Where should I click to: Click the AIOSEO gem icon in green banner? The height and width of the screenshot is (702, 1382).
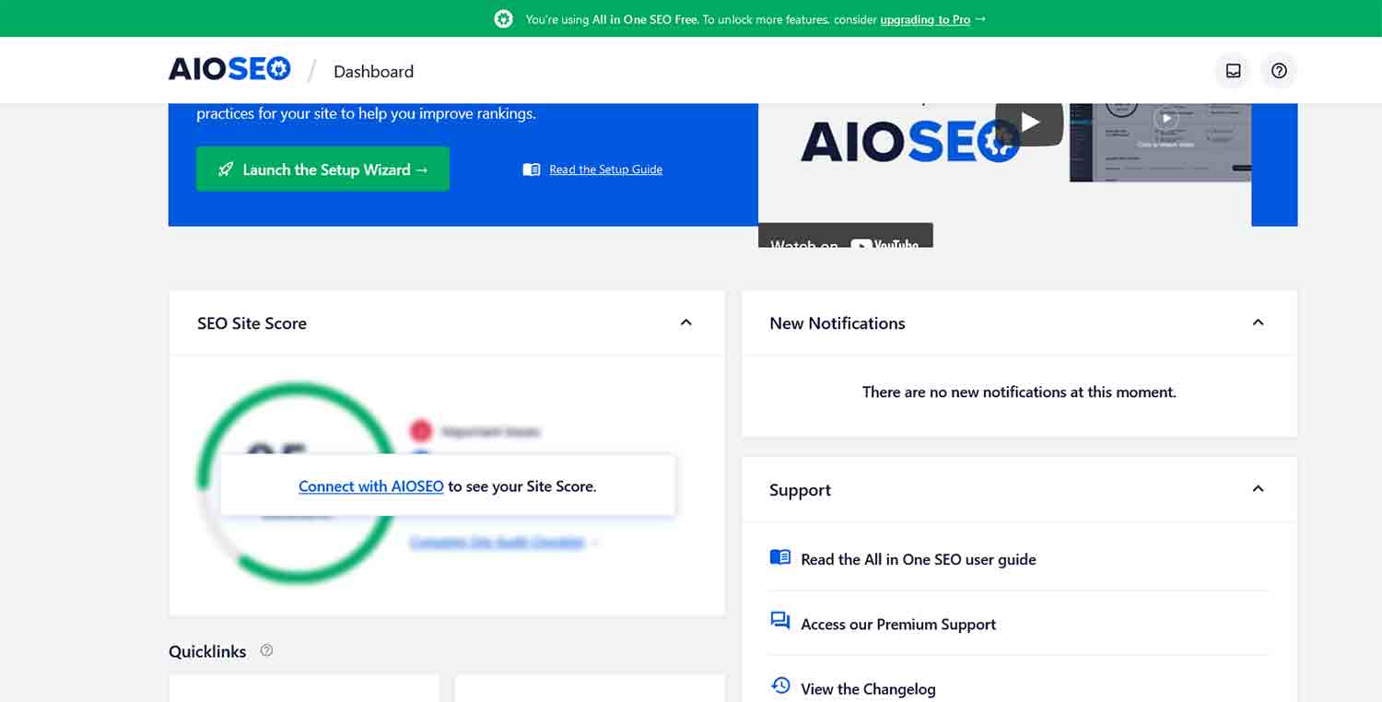pyautogui.click(x=503, y=18)
